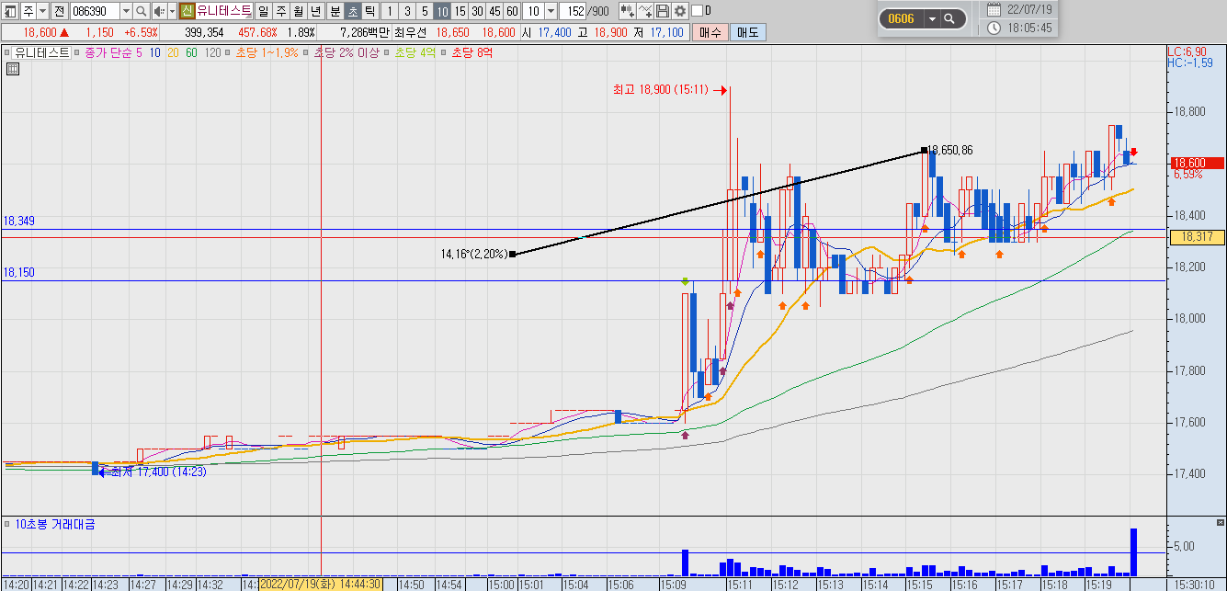Viewport: 1227px width, 591px height.
Task: Click the 매도 sell button
Action: coord(747,31)
